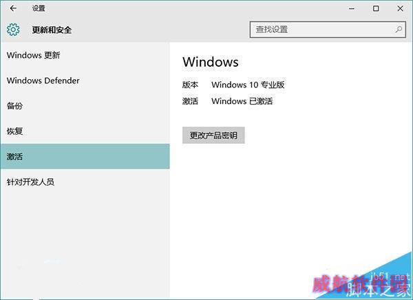This screenshot has width=413, height=300.
Task: Click the 更新和安全 header title
Action: 52,30
